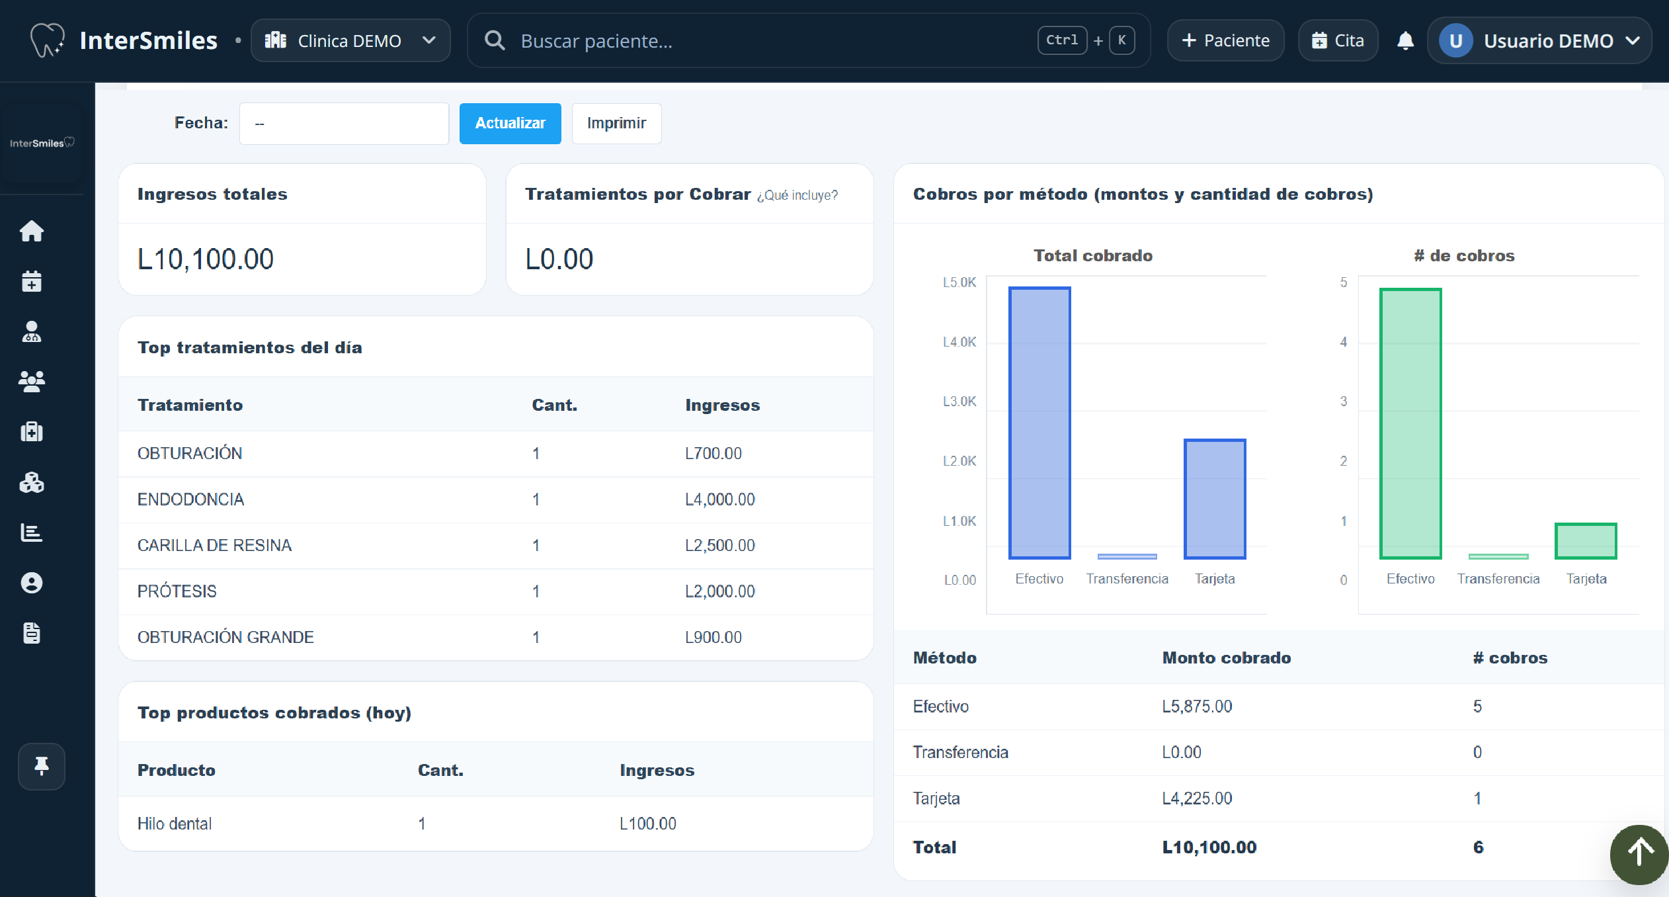The width and height of the screenshot is (1669, 897).
Task: Click the InterSmiles tooth logo icon
Action: 48,40
